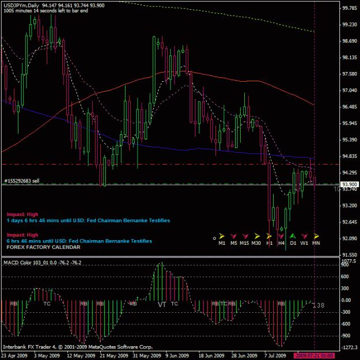Click price level 95.390 on price axis
This screenshot has width=360, height=360.
(350, 140)
